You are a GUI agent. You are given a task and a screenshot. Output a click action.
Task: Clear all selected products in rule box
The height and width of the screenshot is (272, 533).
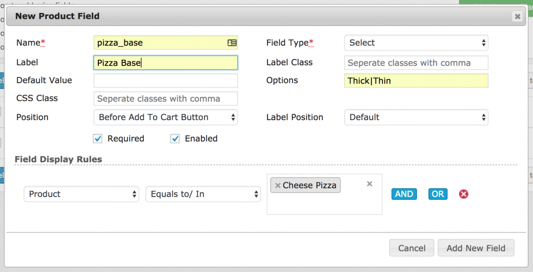[x=370, y=184]
